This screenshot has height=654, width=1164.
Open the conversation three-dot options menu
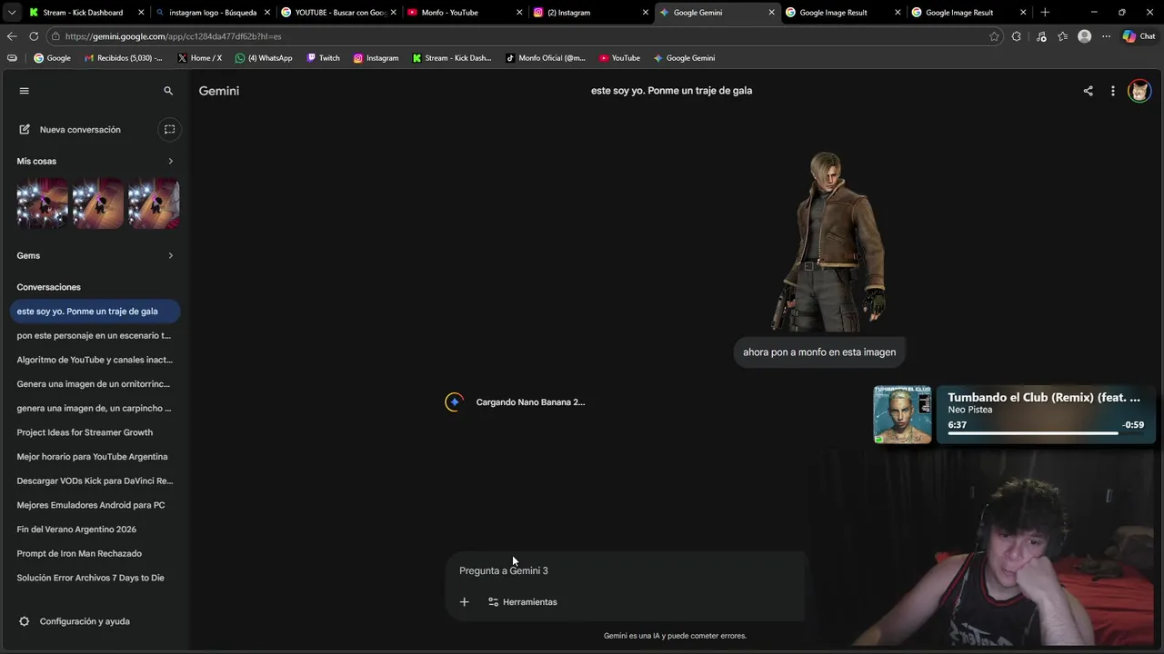pyautogui.click(x=1112, y=91)
